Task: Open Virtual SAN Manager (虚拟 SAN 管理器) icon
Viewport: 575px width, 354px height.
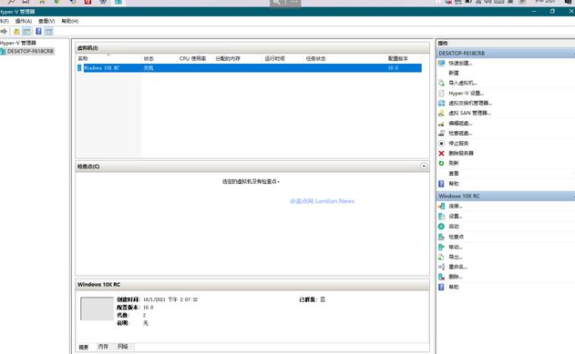Action: pyautogui.click(x=442, y=113)
